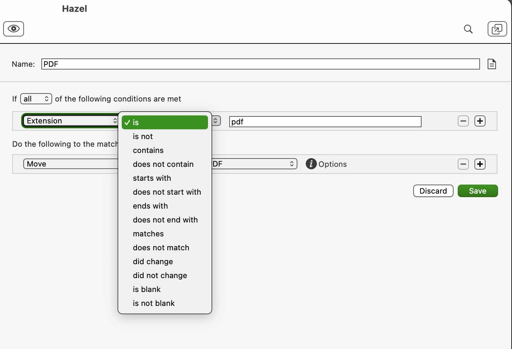
Task: Choose 'is not' from the operator menu
Action: click(143, 136)
